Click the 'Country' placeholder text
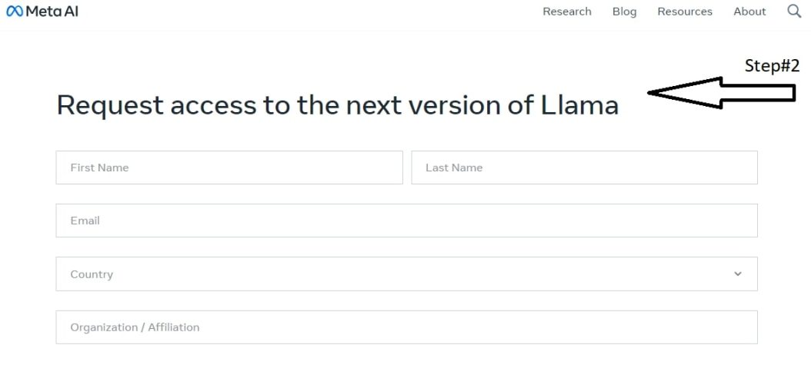Screen dimensions: 811x375 92,274
